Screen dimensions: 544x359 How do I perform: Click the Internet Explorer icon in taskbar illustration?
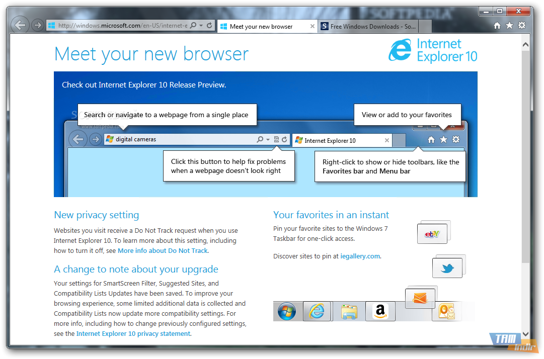click(317, 311)
